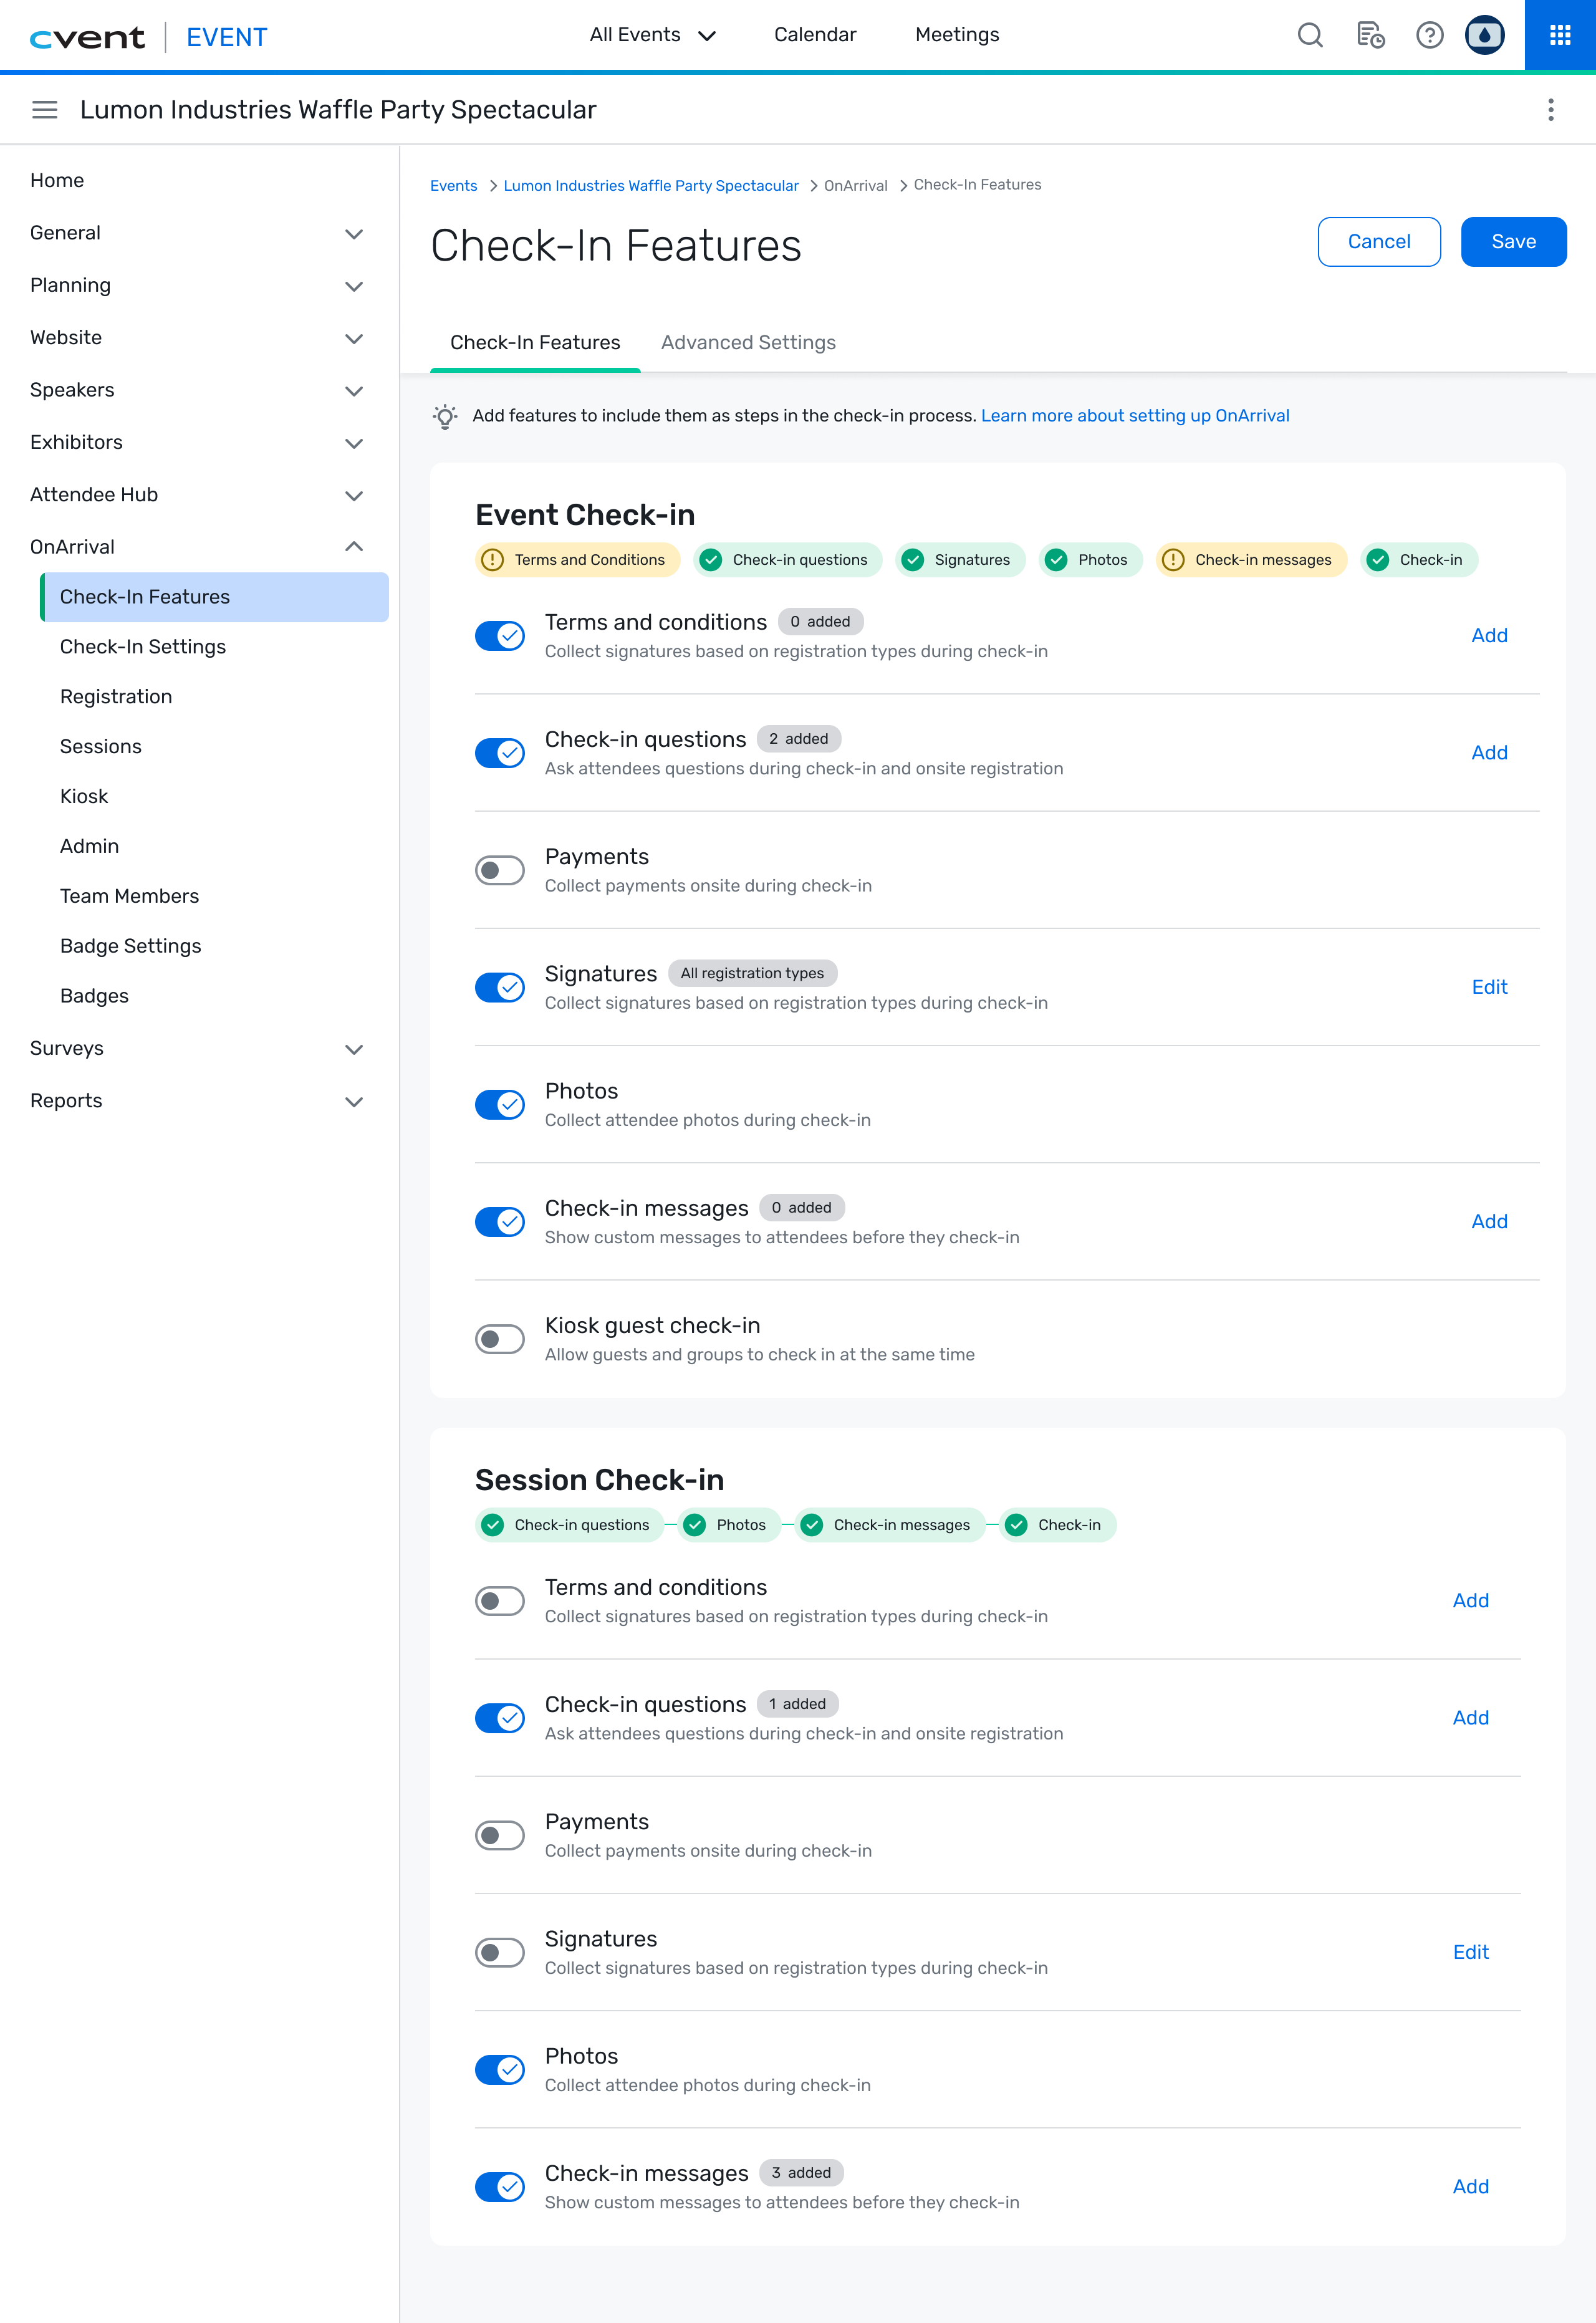
Task: Click Events breadcrumb link
Action: 454,186
